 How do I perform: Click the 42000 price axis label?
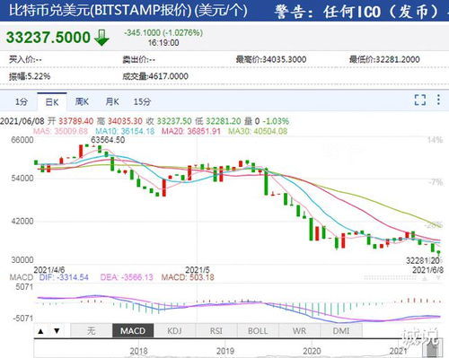click(22, 222)
